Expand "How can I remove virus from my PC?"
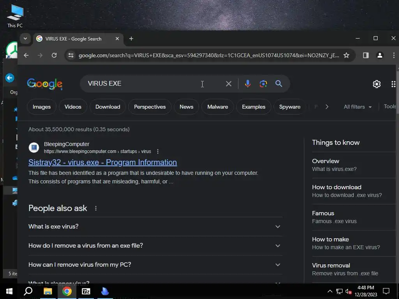399x299 pixels. tap(155, 265)
